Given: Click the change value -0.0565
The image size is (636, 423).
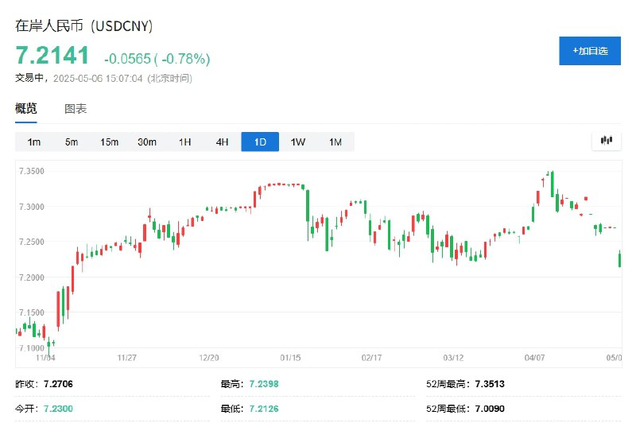Looking at the screenshot, I should [127, 59].
